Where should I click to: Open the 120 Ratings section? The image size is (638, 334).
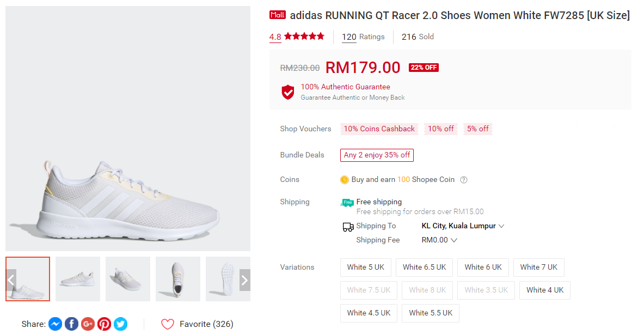click(x=363, y=37)
